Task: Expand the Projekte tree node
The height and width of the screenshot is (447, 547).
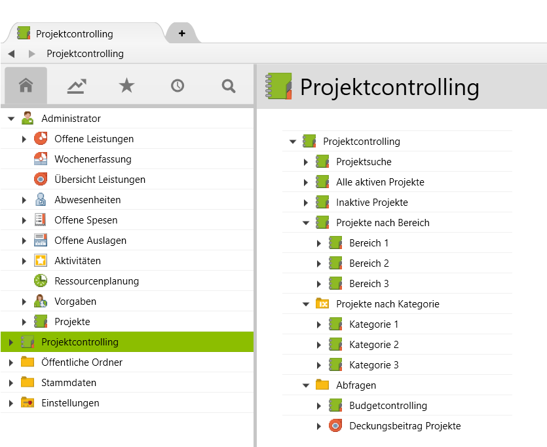Action: click(24, 321)
